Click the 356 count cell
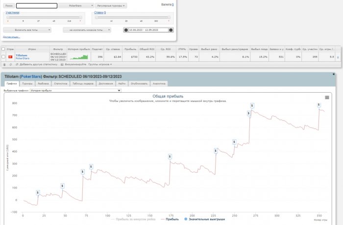Screen dimensions: 343x225 pyautogui.click(x=97, y=57)
